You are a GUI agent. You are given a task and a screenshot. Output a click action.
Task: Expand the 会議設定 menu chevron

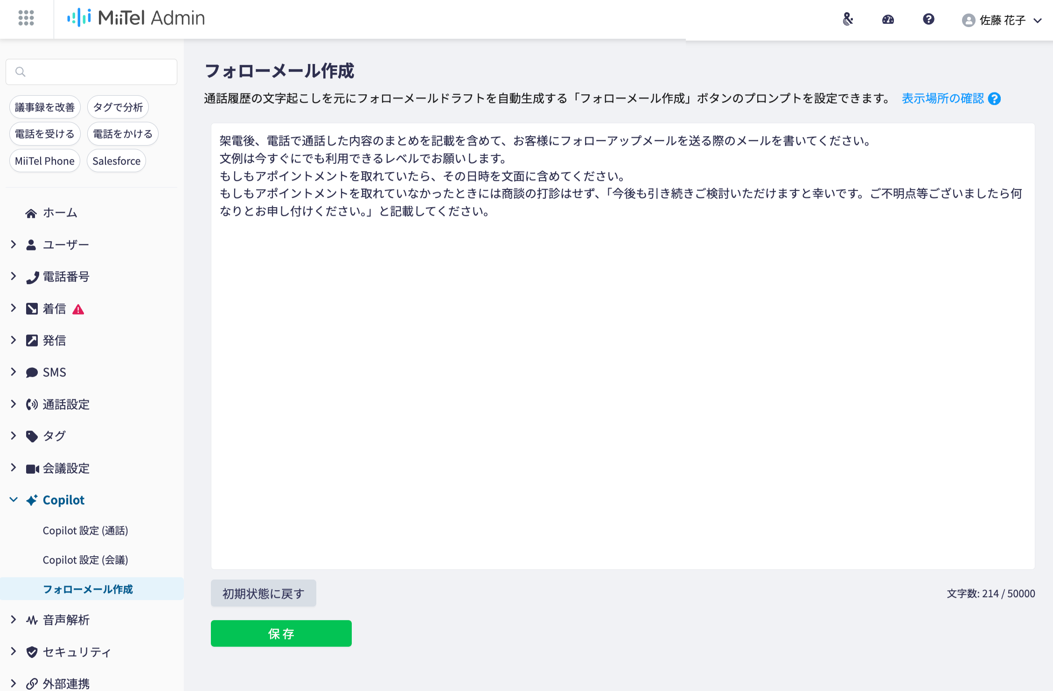pyautogui.click(x=14, y=468)
